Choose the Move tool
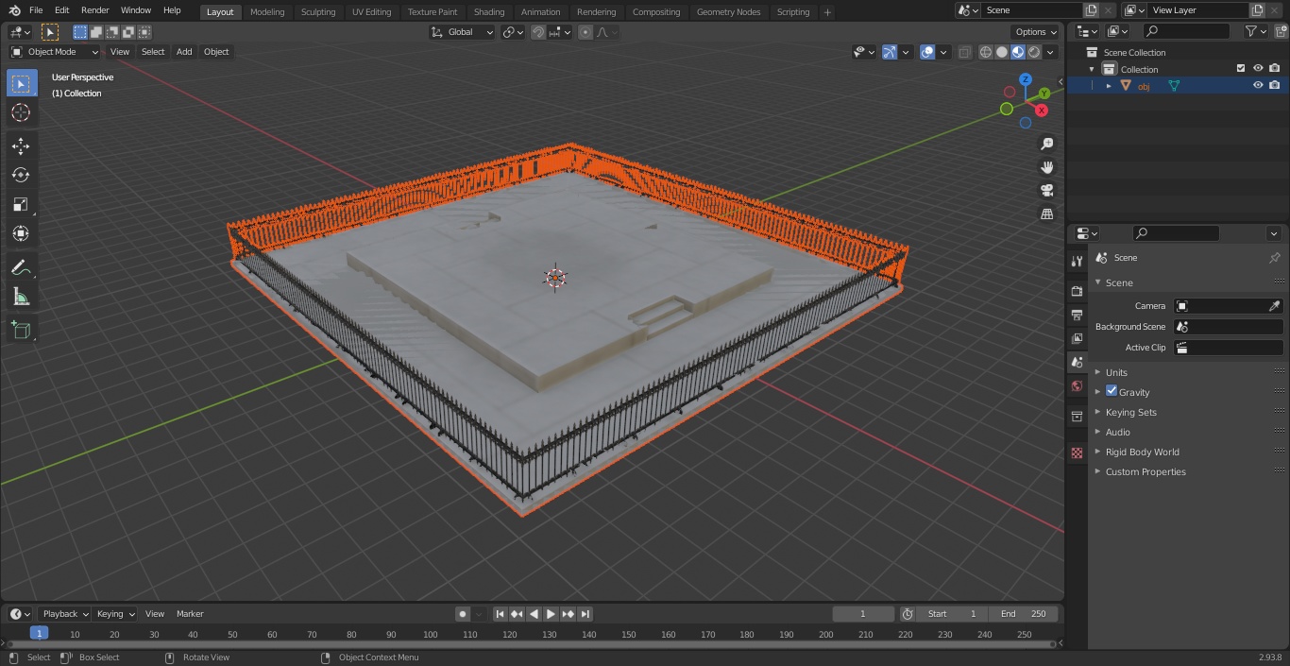This screenshot has height=666, width=1290. point(21,145)
